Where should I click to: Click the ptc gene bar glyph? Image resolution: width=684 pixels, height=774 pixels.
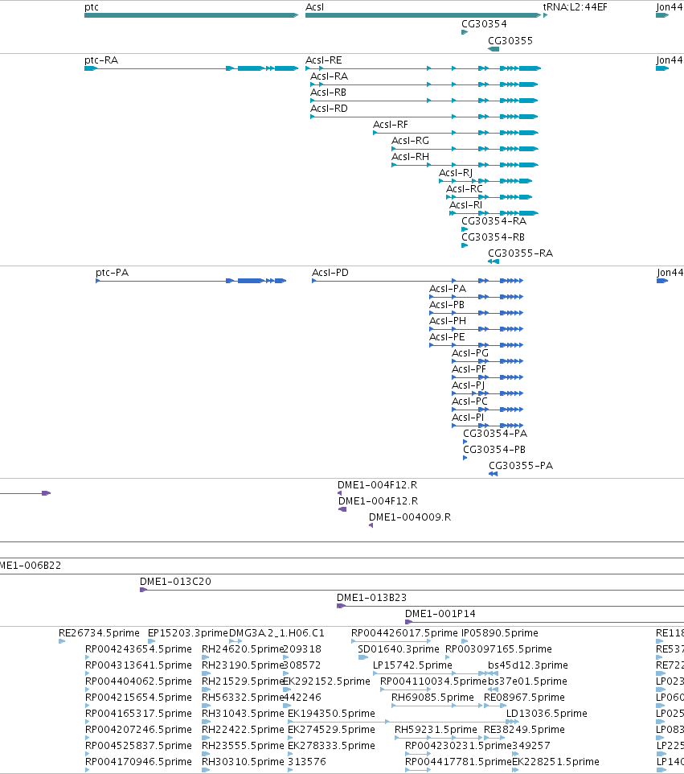click(191, 15)
